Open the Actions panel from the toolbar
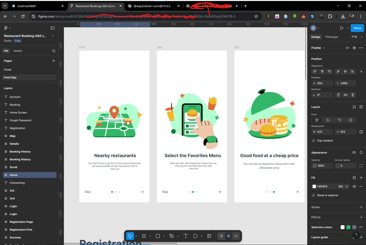This screenshot has height=245, width=366. [209, 236]
